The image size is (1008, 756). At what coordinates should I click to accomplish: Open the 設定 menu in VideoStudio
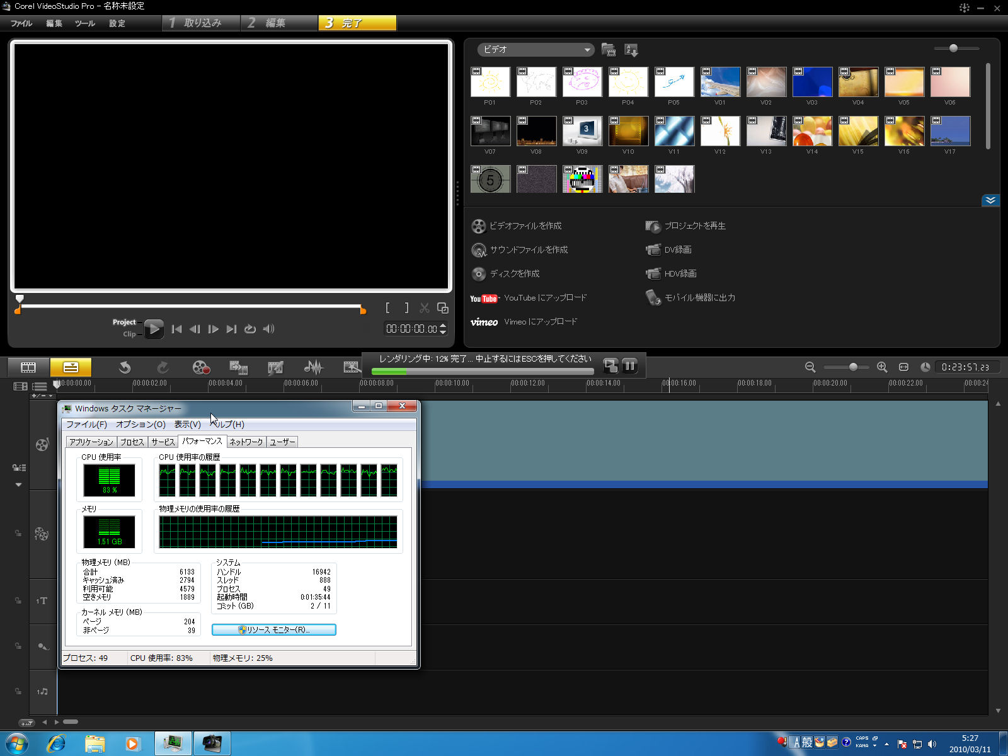117,23
